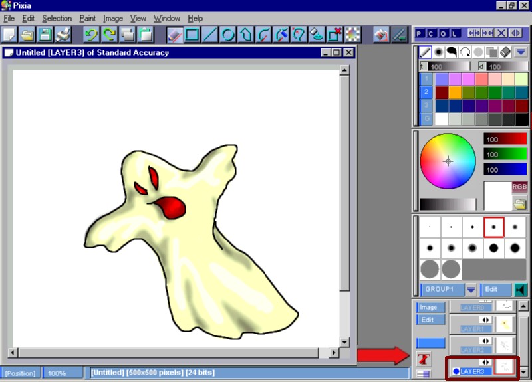Select the rectangle selection tool
The height and width of the screenshot is (382, 532).
pos(192,34)
